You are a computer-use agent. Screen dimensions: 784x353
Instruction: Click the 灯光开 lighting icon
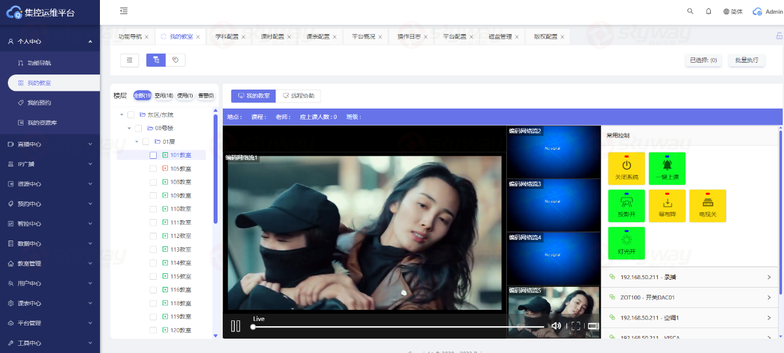pyautogui.click(x=626, y=241)
